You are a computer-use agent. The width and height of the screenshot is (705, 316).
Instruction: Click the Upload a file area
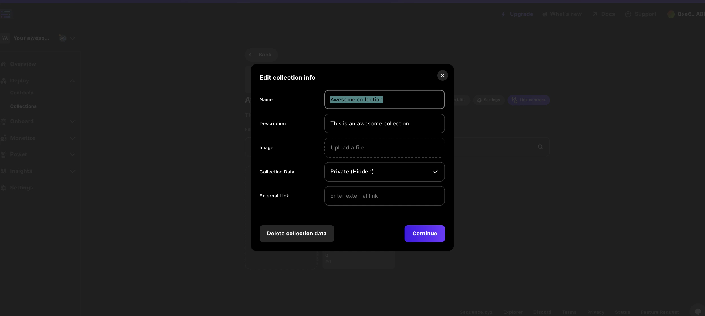tap(384, 148)
